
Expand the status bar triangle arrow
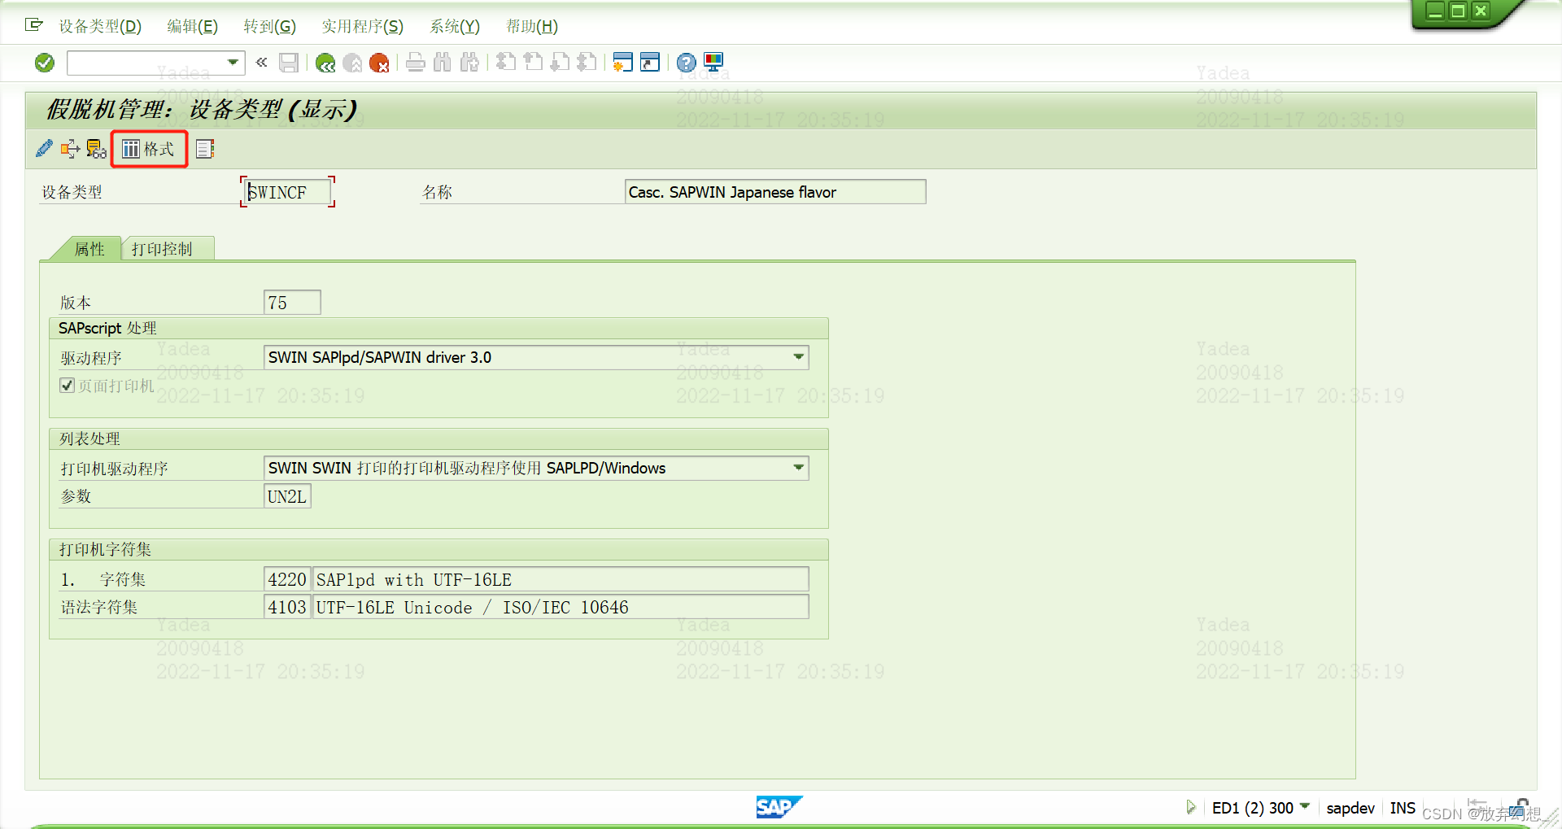[1191, 807]
